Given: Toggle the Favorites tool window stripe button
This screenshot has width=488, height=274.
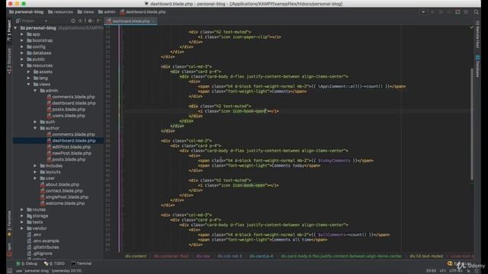Looking at the screenshot, I should coord(9,223).
